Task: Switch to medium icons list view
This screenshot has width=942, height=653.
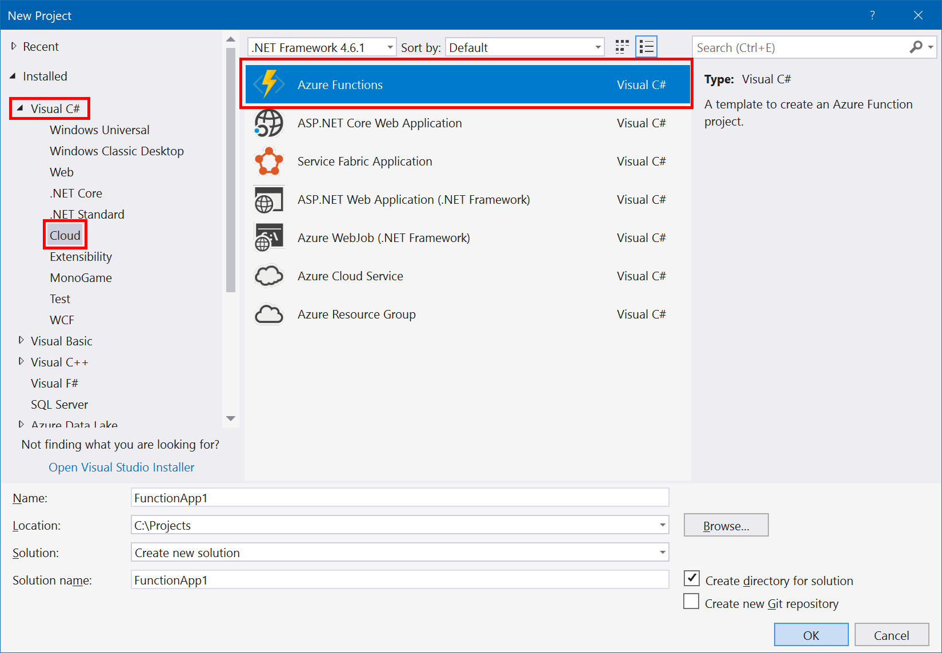Action: [646, 47]
